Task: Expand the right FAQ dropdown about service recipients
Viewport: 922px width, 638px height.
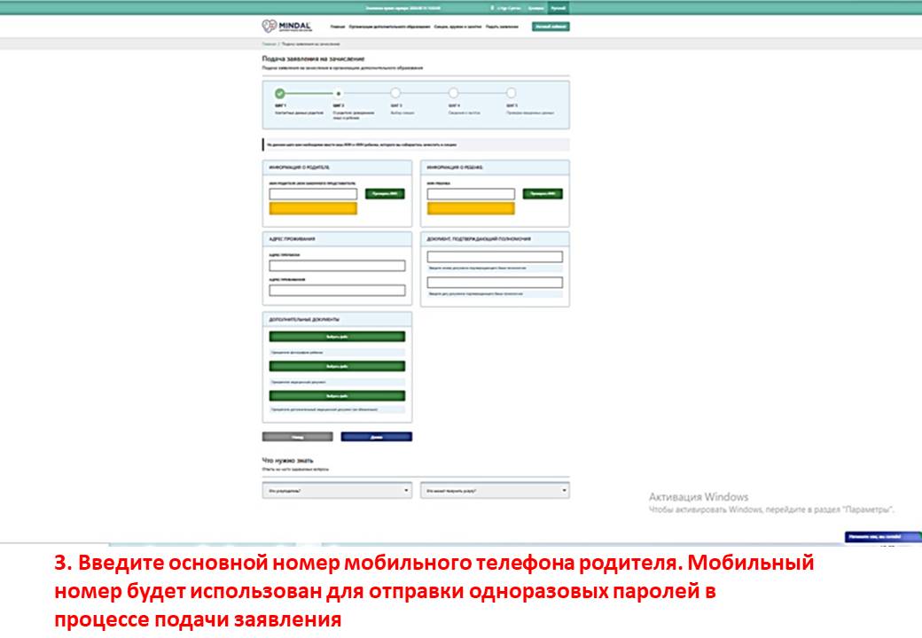Action: click(495, 490)
